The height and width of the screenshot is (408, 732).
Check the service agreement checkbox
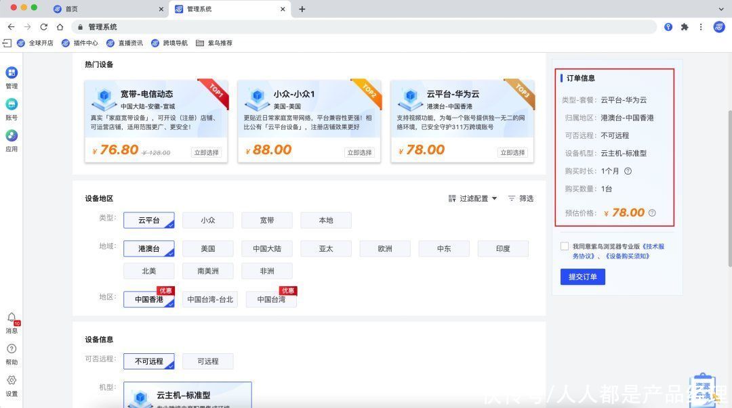(x=565, y=246)
